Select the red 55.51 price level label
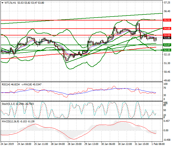The image size is (173, 147). point(167,20)
